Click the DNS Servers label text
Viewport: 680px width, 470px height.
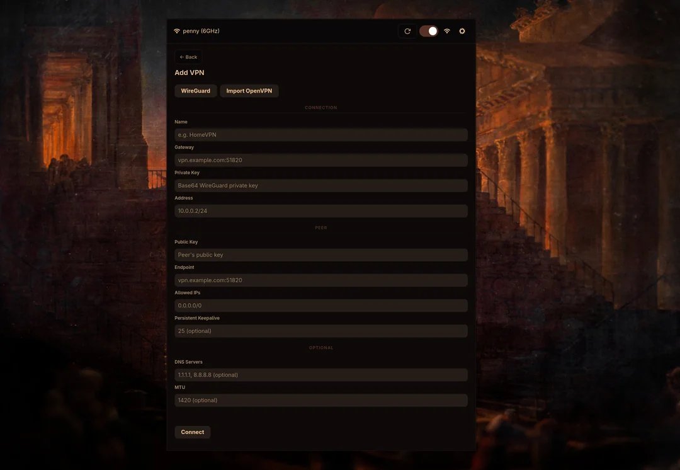188,362
